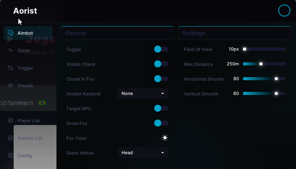The height and width of the screenshot is (169, 296).
Task: Click the circle icon in top-right corner
Action: (284, 11)
